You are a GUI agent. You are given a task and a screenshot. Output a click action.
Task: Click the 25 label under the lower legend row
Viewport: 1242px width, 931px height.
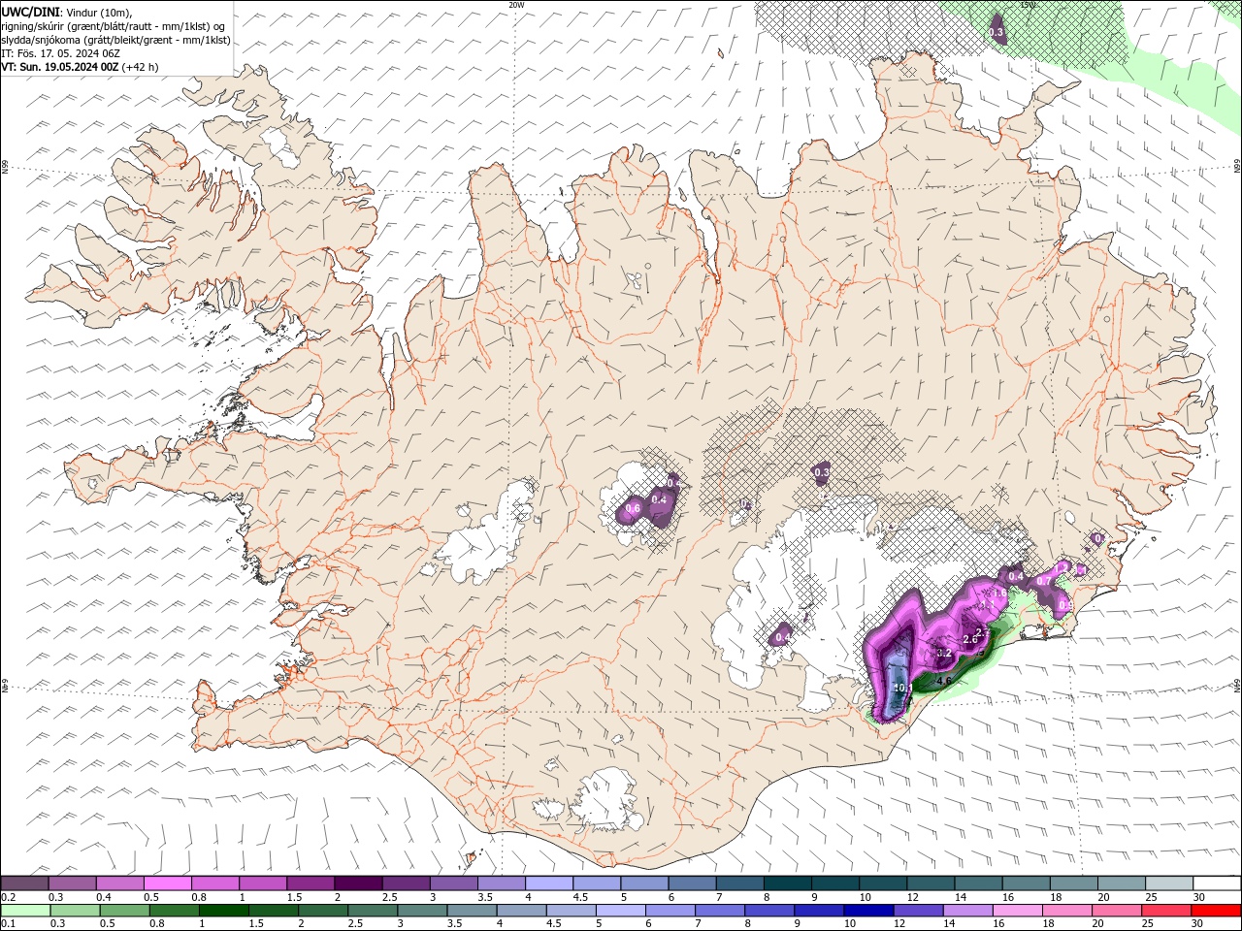1147,924
